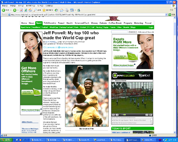This screenshot has width=178, height=142.
Task: Click the Print toolbar icon
Action: tap(67, 10)
